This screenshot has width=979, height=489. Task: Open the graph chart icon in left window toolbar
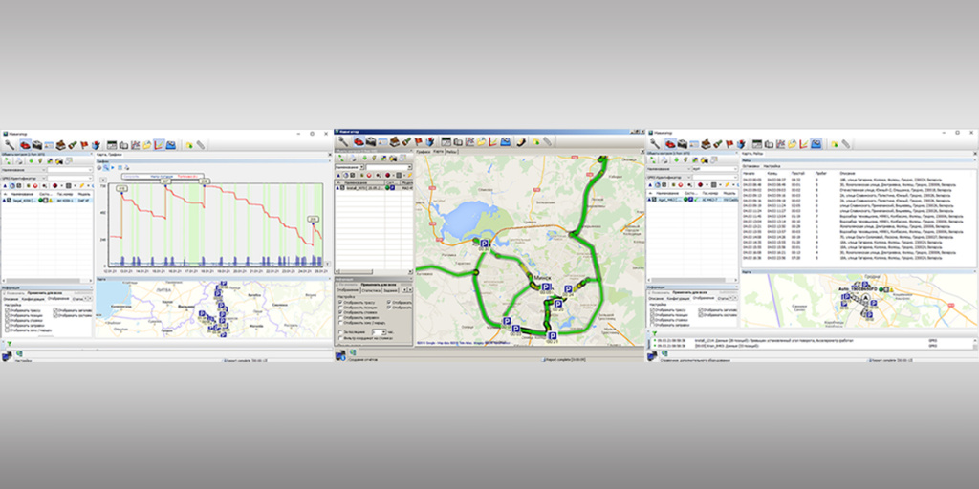(158, 144)
